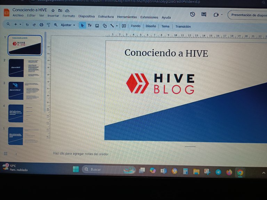Select slide 2 thumbnail in filmstrip
The height and width of the screenshot is (200, 267).
click(x=25, y=68)
